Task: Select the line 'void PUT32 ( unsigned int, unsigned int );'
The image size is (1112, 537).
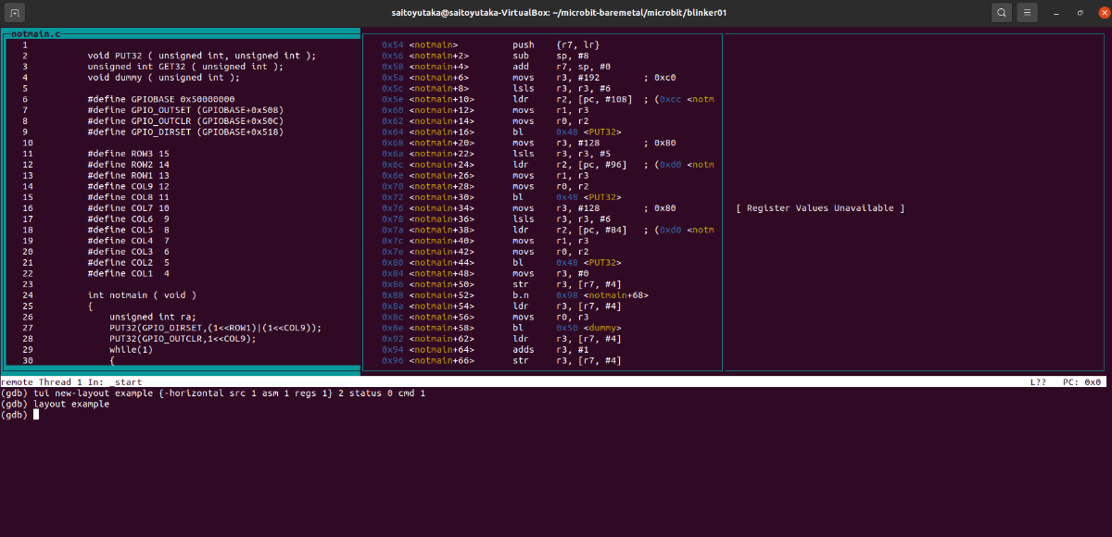Action: tap(202, 56)
